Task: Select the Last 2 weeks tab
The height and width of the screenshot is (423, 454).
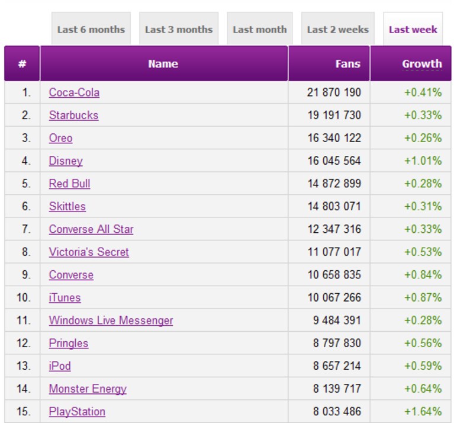Action: tap(338, 28)
